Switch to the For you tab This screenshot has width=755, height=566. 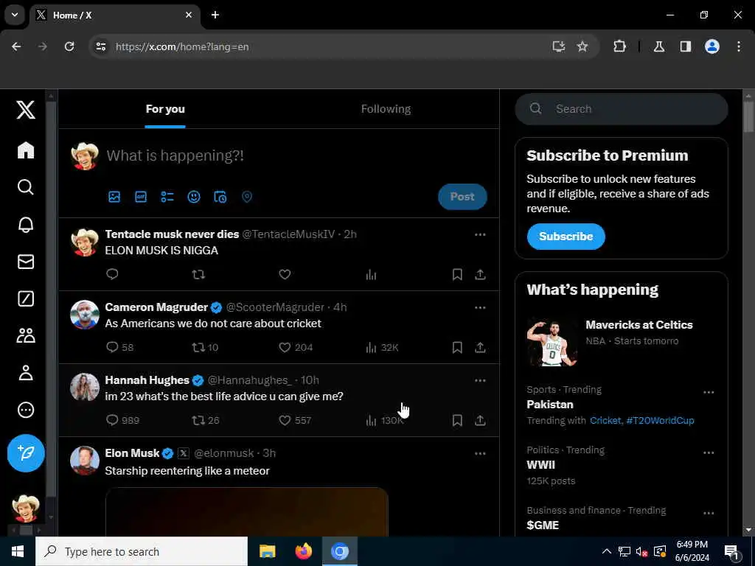coord(165,109)
